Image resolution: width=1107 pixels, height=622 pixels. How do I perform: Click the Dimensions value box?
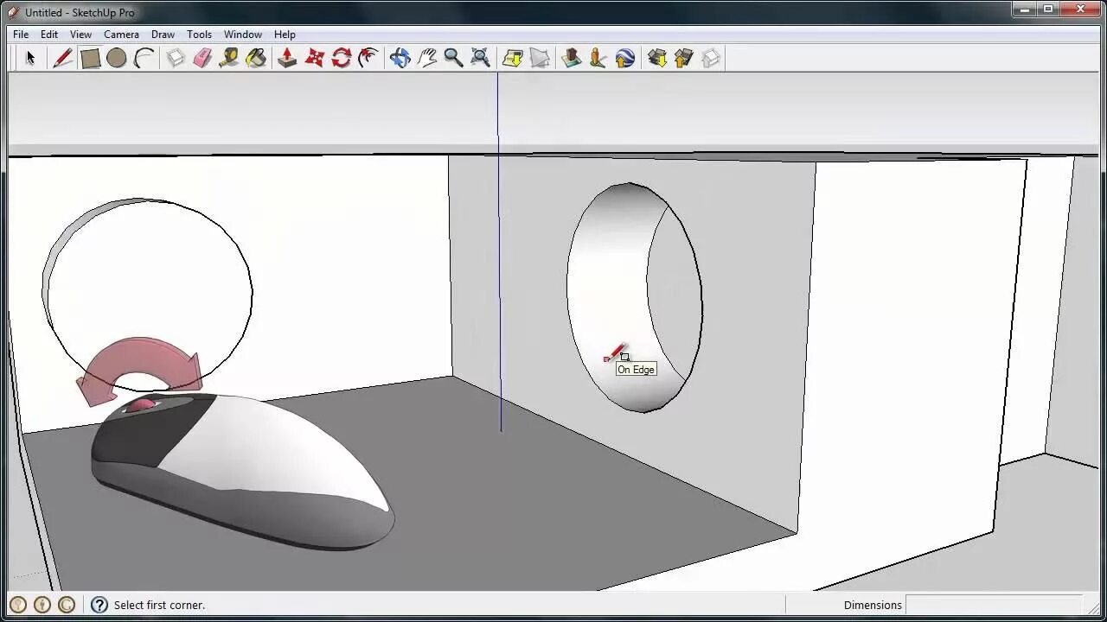pyautogui.click(x=994, y=605)
